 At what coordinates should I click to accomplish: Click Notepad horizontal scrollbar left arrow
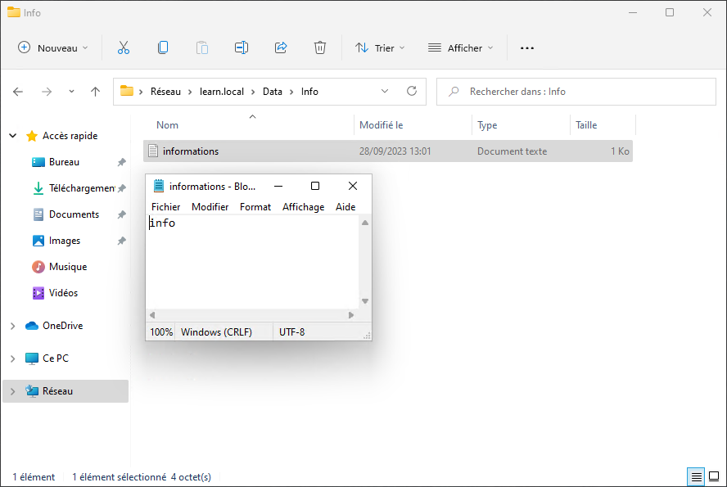pos(152,315)
